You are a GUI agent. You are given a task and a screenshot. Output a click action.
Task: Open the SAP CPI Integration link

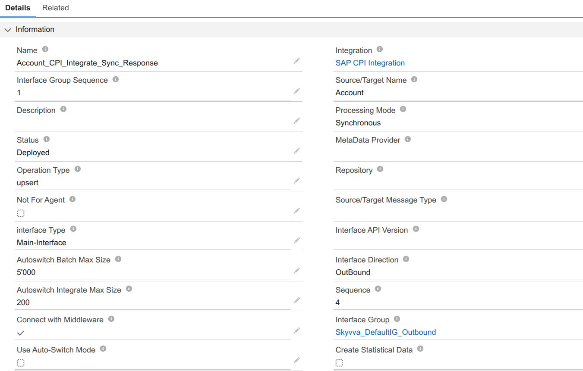[370, 63]
